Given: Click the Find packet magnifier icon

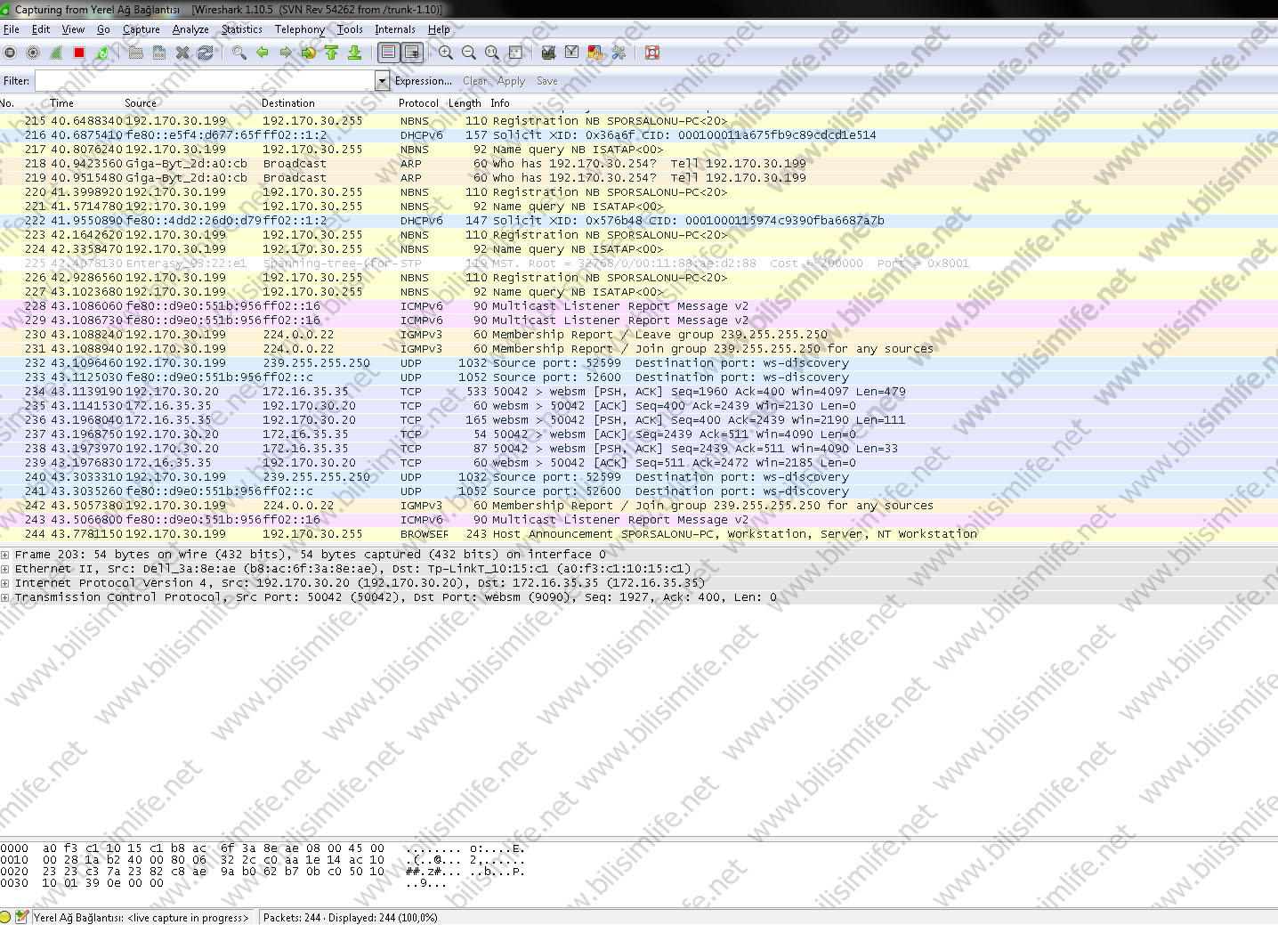Looking at the screenshot, I should tap(239, 53).
